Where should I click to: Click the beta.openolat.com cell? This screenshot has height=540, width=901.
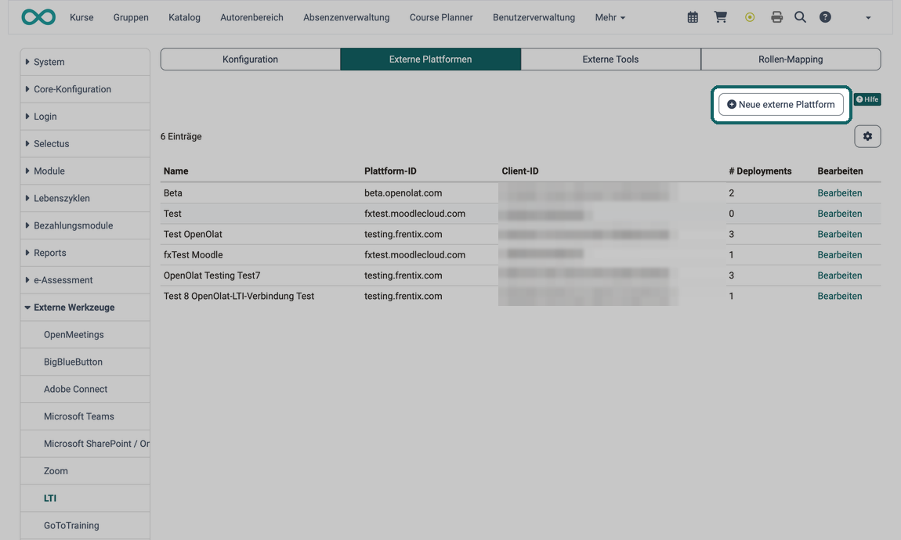coord(403,193)
